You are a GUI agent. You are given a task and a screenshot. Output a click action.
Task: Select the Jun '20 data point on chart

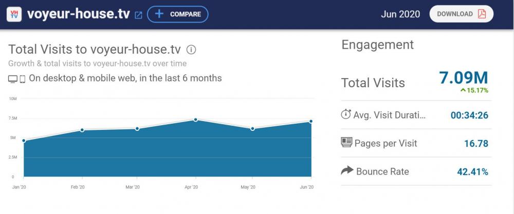(311, 121)
